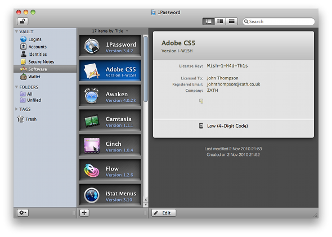Viewport: 332px width, 237px height.
Task: Click the 'Version 1.0.4' text under Cinch
Action: pyautogui.click(x=119, y=150)
